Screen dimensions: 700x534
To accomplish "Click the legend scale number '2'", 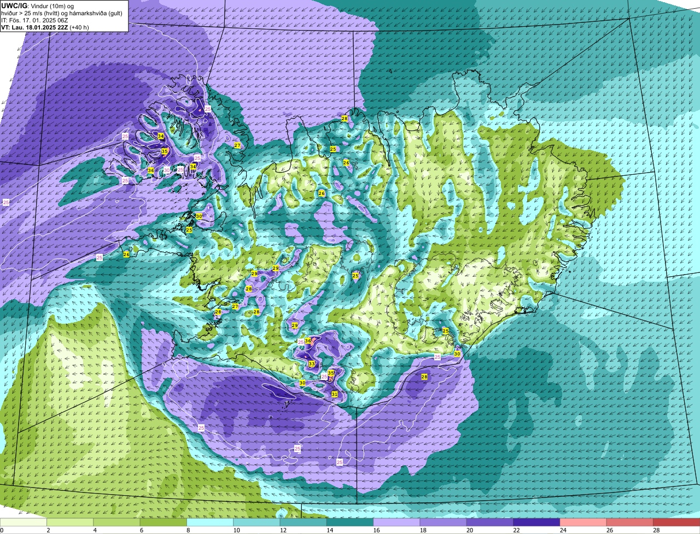I will (x=48, y=530).
